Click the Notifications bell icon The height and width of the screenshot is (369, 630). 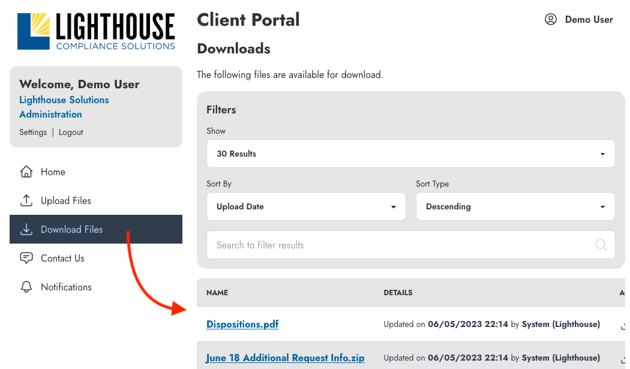tap(26, 287)
